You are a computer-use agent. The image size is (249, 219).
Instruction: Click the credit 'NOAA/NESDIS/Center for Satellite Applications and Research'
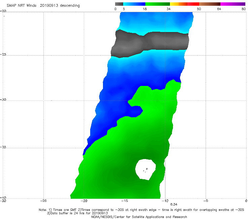139,217
